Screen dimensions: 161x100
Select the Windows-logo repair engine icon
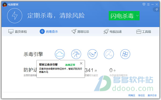125,54
